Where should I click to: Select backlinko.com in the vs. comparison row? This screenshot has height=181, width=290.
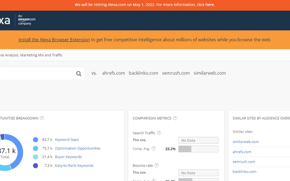coord(144,73)
